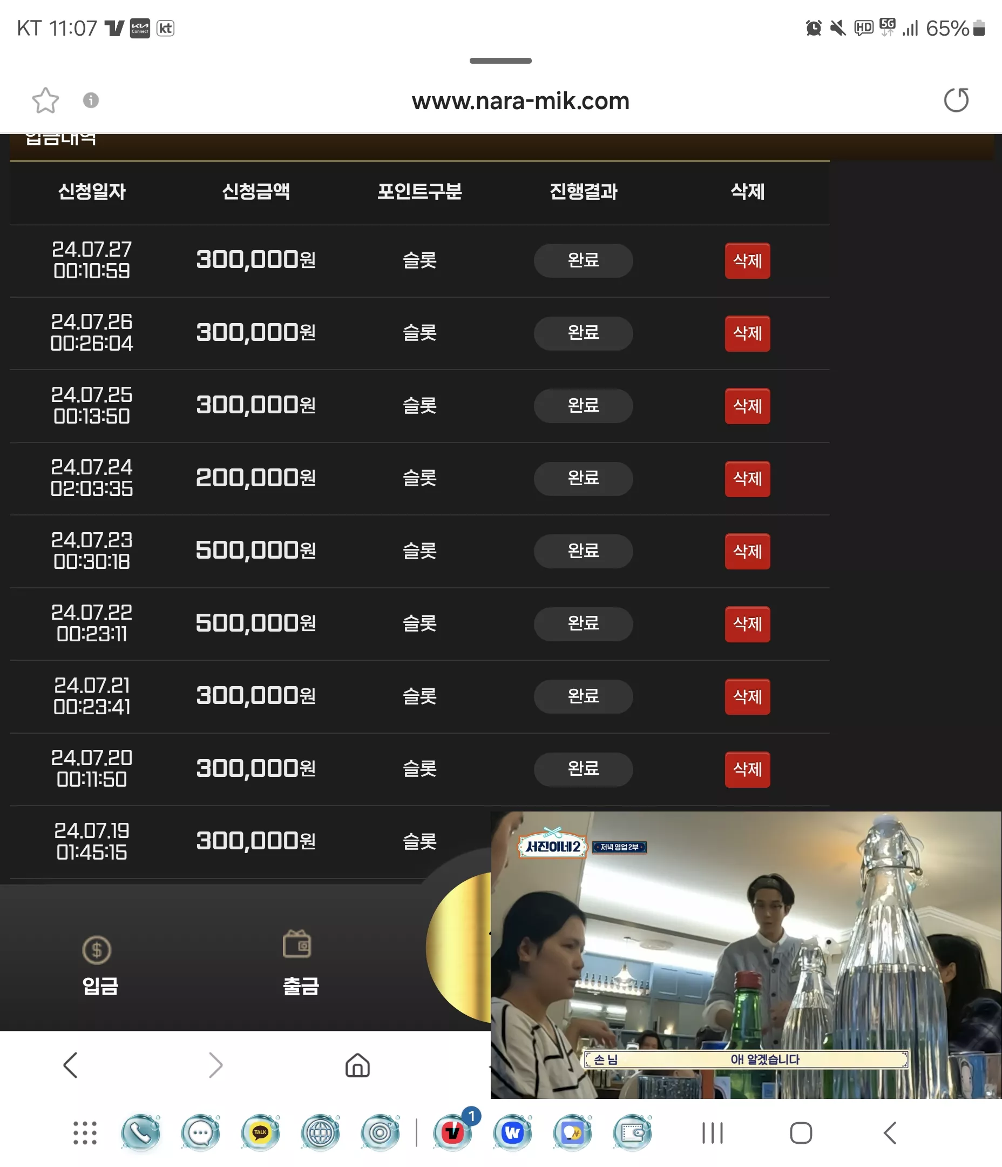
Task: Reload the page with the refresh icon
Action: (x=955, y=100)
